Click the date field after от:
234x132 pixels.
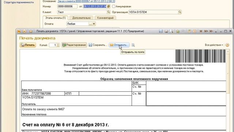95,6
